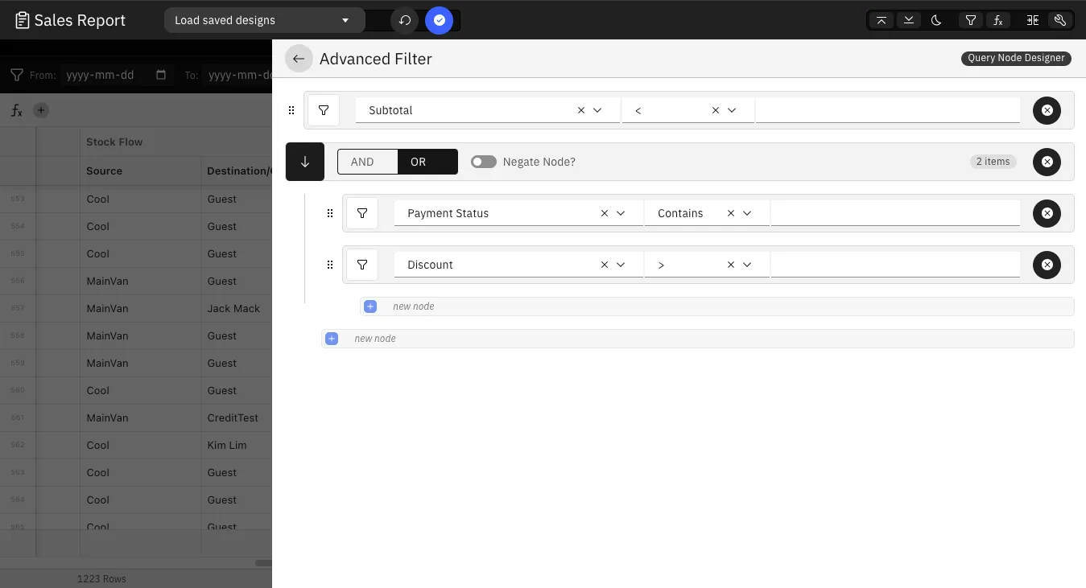Click the Discount filter value input
Image resolution: width=1086 pixels, height=588 pixels.
pos(895,265)
